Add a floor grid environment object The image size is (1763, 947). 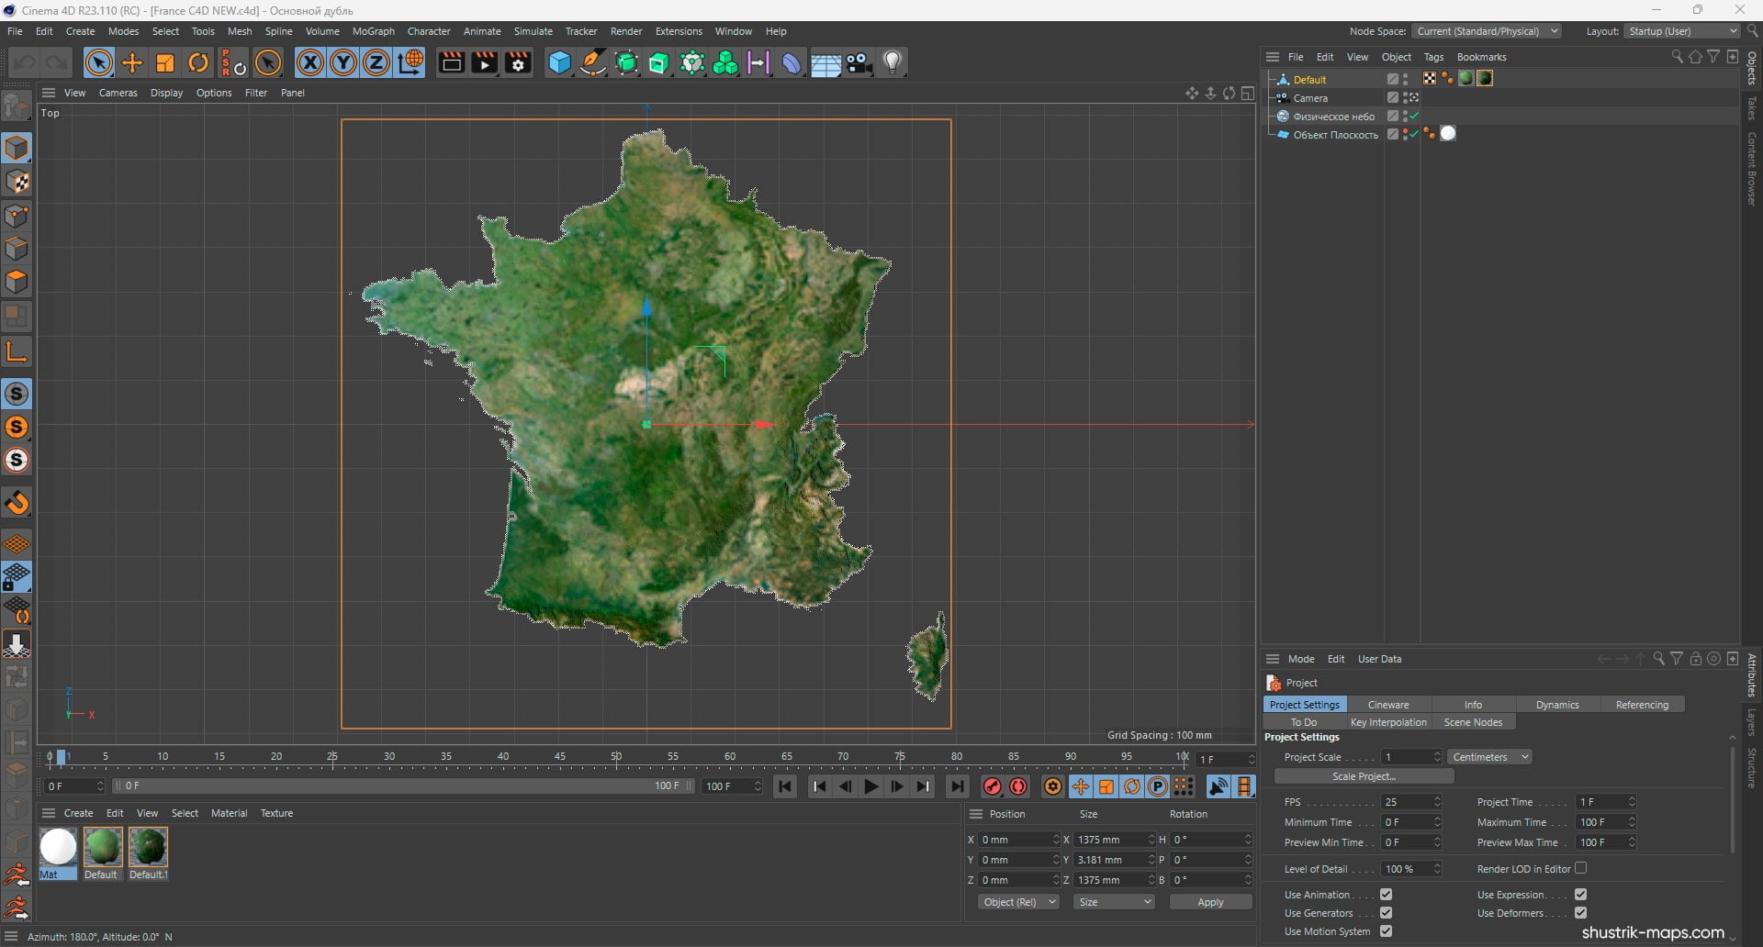(x=825, y=62)
